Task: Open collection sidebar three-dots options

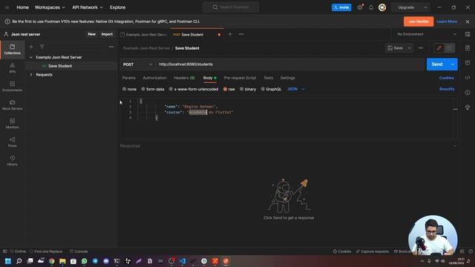Action: (x=111, y=47)
